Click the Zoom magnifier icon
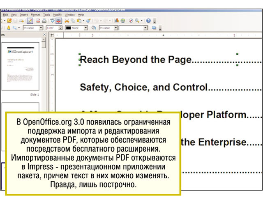The width and height of the screenshot is (263, 198). [x=137, y=21]
